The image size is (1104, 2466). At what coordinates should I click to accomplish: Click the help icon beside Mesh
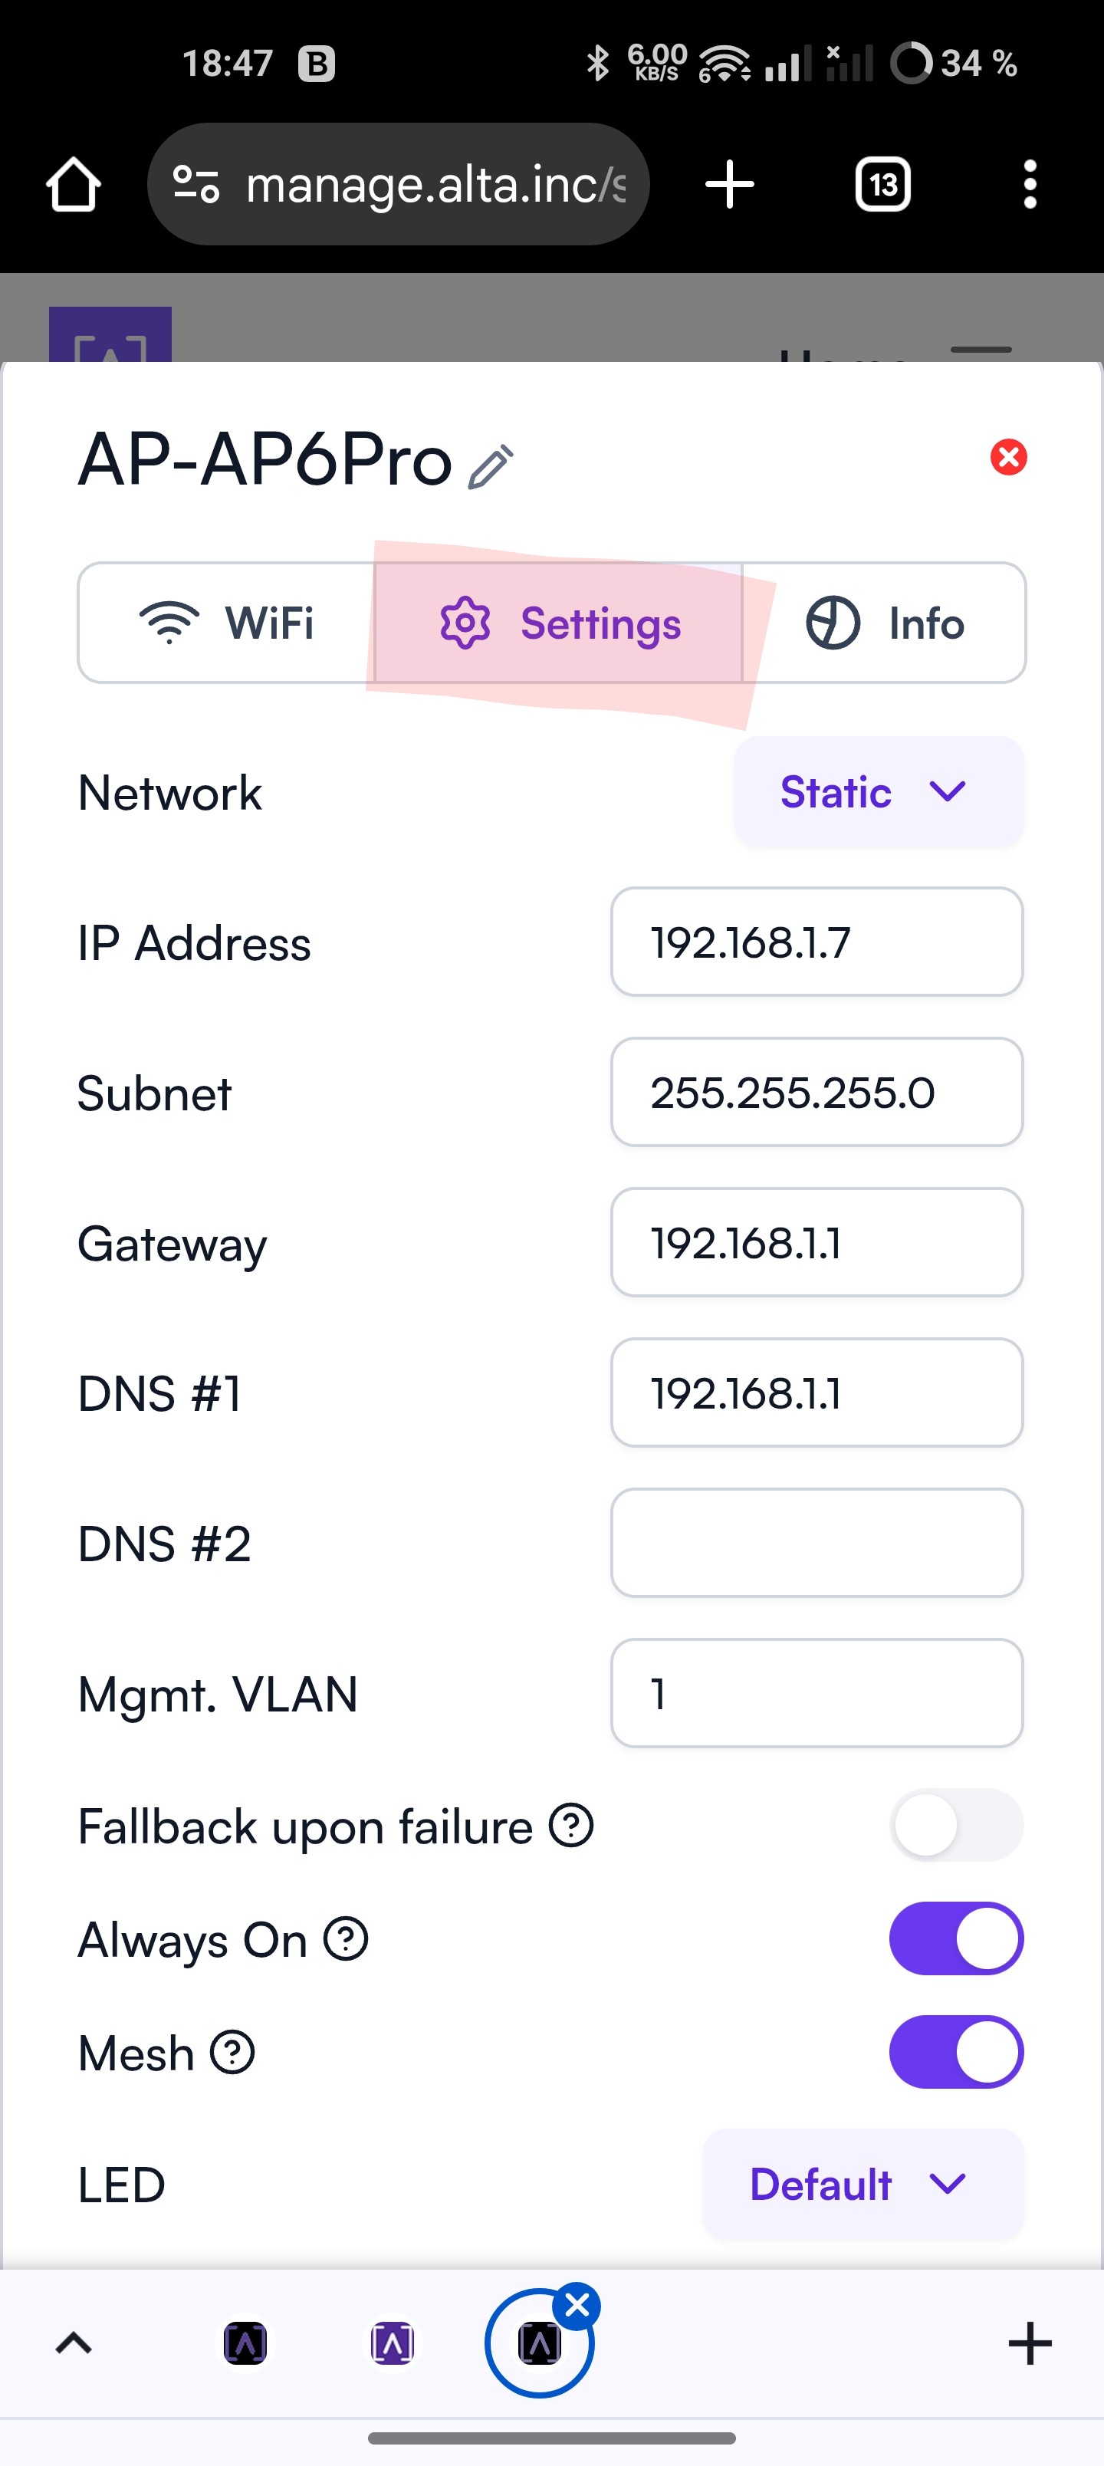click(x=232, y=2053)
